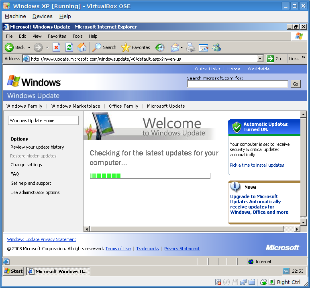Expand the Links toolbar chevron
310x288 pixels.
304,58
